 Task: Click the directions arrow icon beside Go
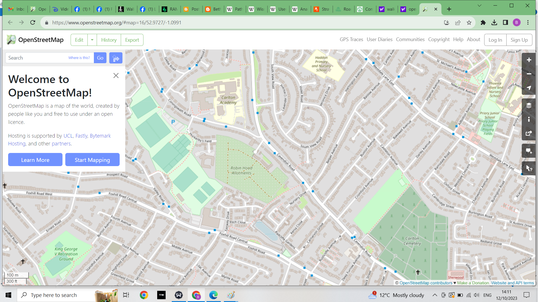116,58
